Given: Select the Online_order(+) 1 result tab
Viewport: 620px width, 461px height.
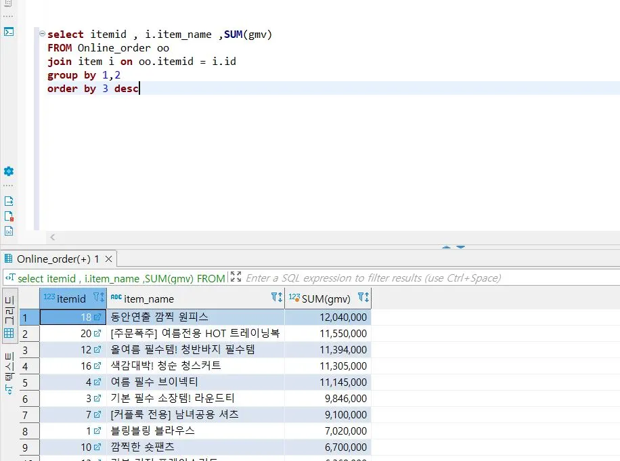Looking at the screenshot, I should (58, 259).
